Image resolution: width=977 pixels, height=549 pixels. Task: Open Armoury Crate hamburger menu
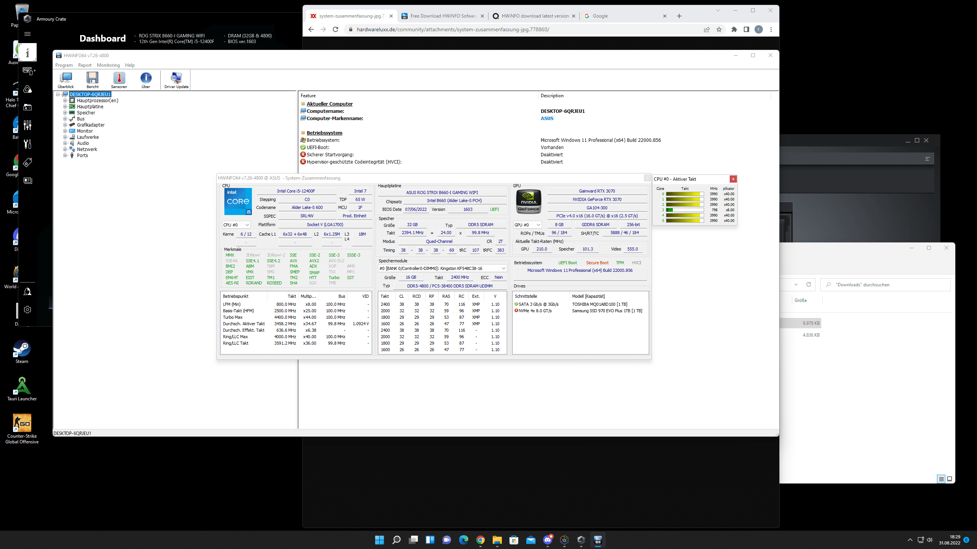click(27, 34)
